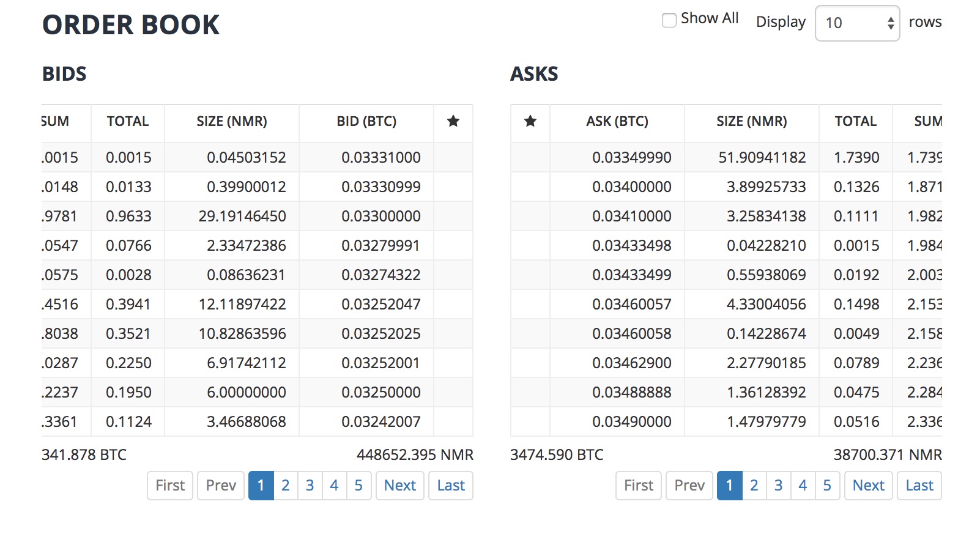Go to Bids page 4

click(334, 486)
